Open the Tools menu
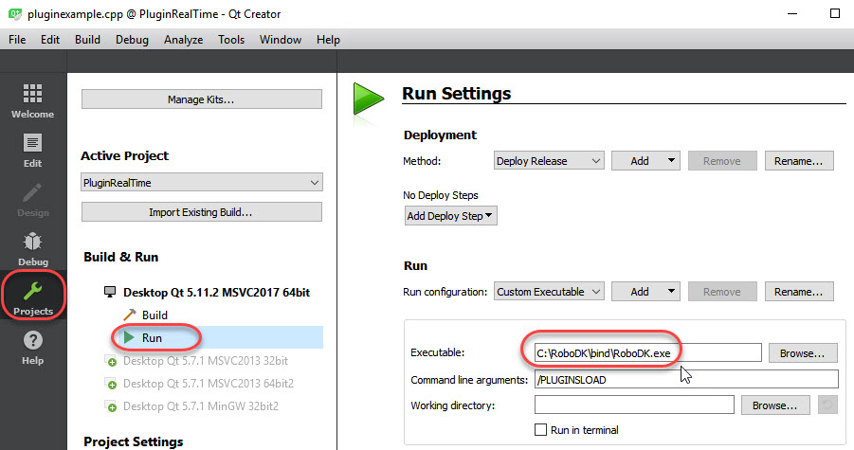Screen dimensions: 854x450 [x=231, y=40]
